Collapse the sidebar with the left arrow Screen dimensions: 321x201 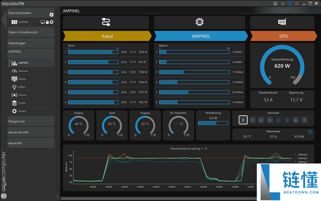(x=4, y=19)
